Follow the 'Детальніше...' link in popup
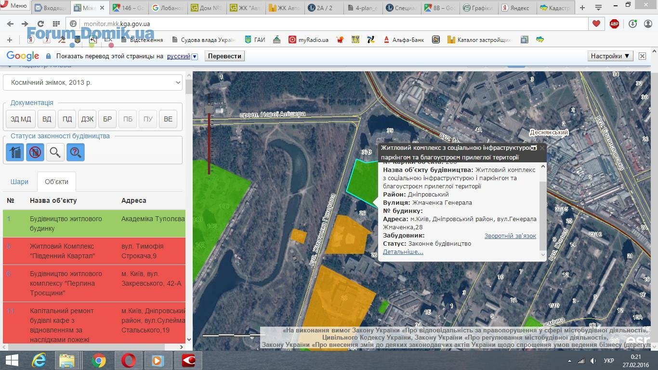 tap(403, 252)
